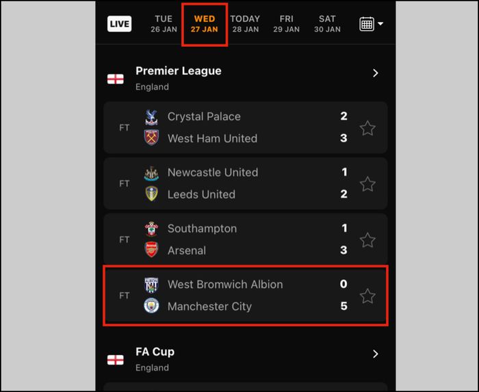Tap the Leeds United crest

tap(151, 194)
